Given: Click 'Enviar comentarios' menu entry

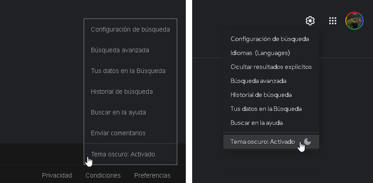Looking at the screenshot, I should click(x=130, y=133).
